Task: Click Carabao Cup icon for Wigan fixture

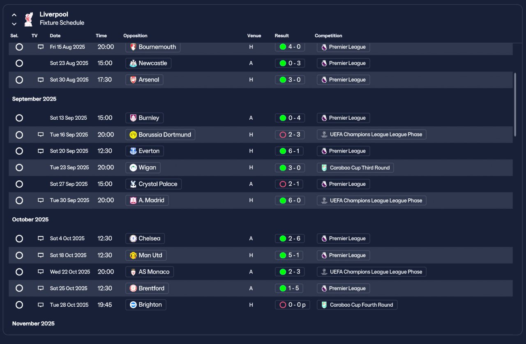Action: pos(324,168)
